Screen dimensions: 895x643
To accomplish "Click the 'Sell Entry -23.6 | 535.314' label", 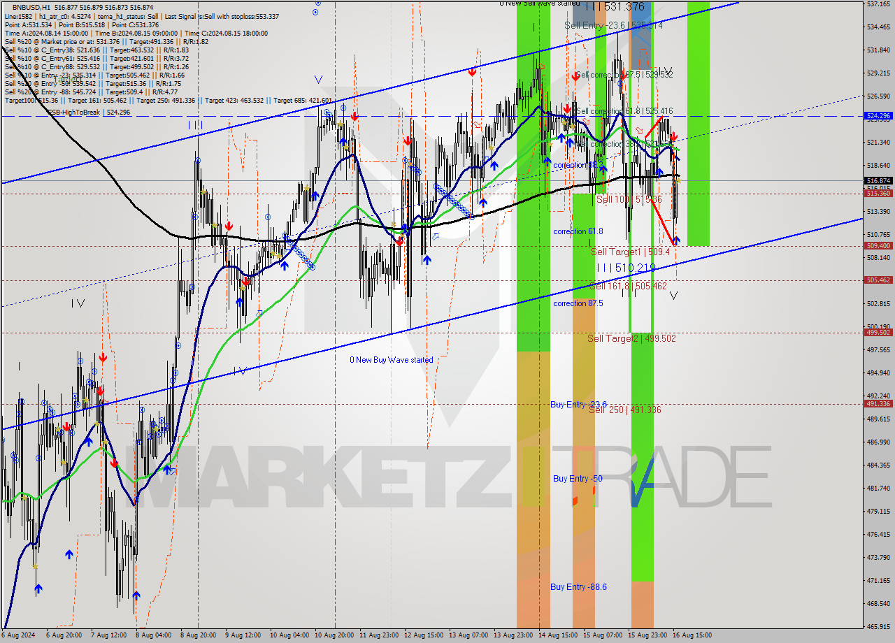I will pos(613,25).
